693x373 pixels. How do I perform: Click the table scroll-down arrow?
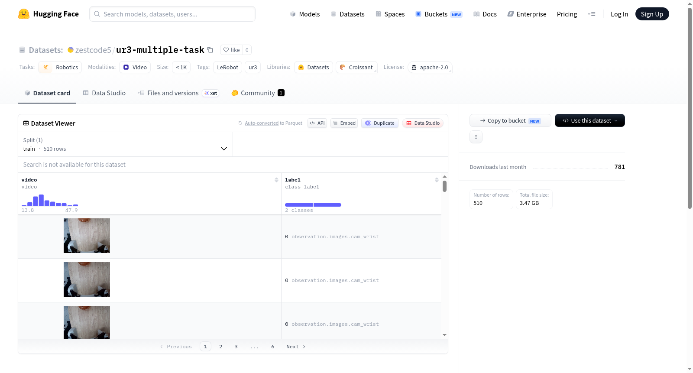point(444,335)
